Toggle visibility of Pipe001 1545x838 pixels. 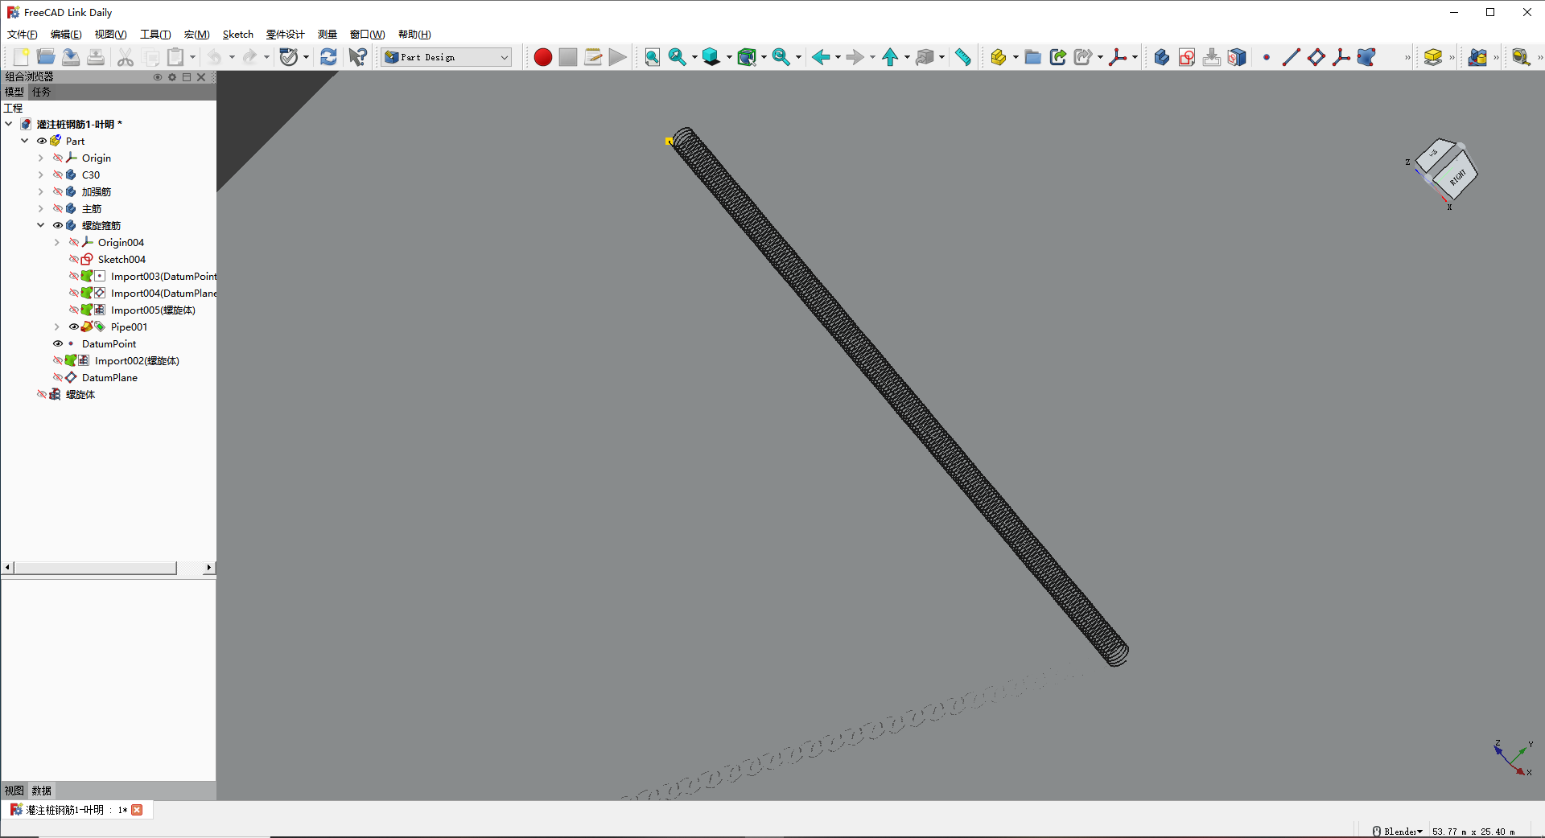74,327
